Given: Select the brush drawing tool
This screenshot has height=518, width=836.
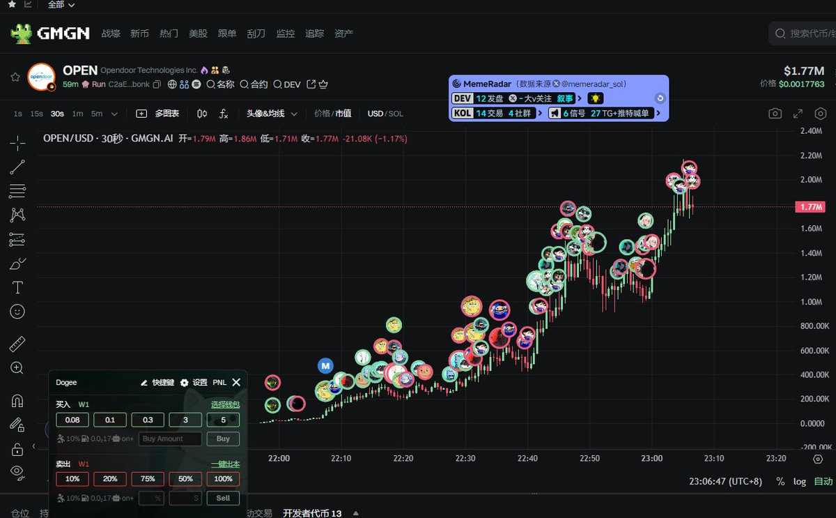Looking at the screenshot, I should (x=17, y=264).
